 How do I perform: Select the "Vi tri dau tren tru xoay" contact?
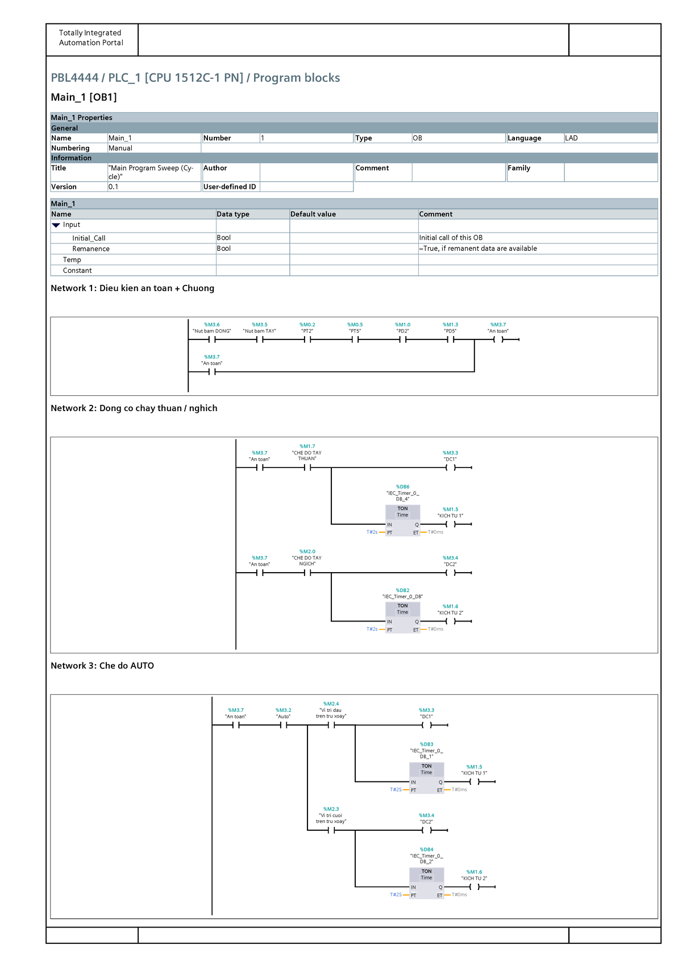(x=331, y=725)
